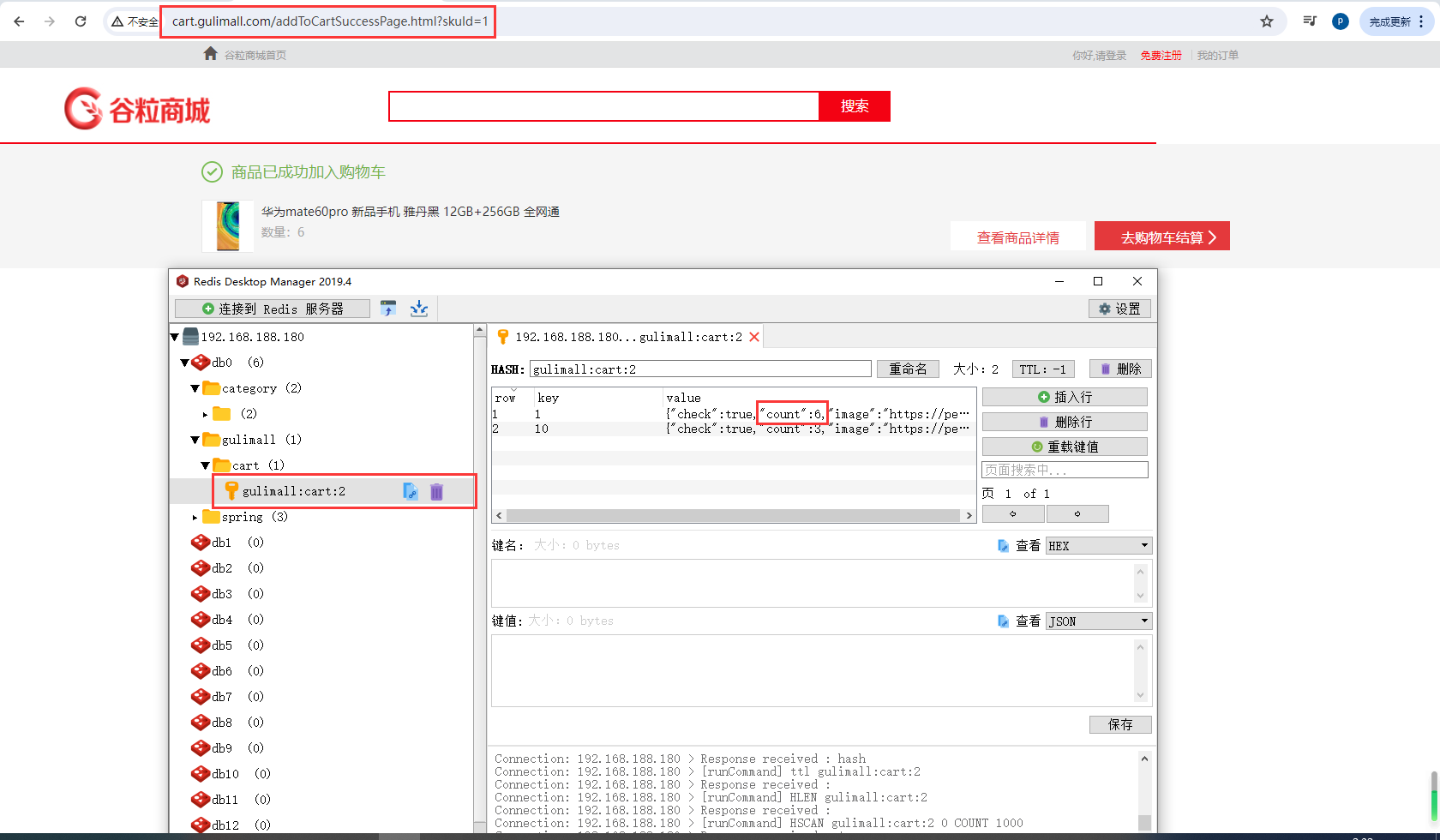Reload the browser page

point(81,21)
